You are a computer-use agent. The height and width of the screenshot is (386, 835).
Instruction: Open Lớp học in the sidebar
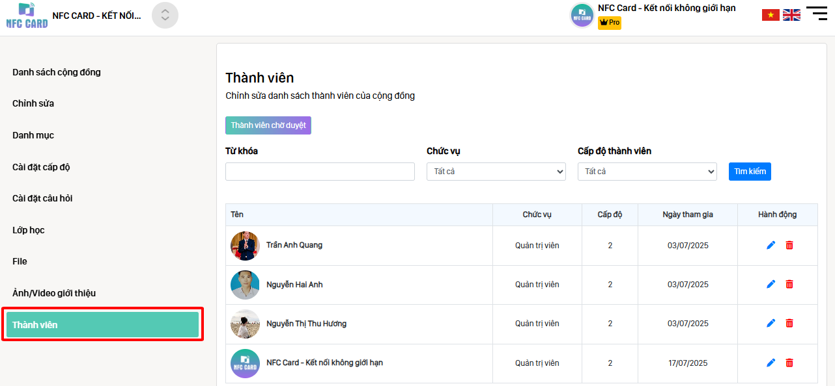click(29, 230)
